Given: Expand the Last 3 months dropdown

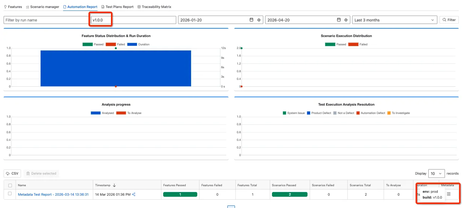Looking at the screenshot, I should tap(395, 20).
